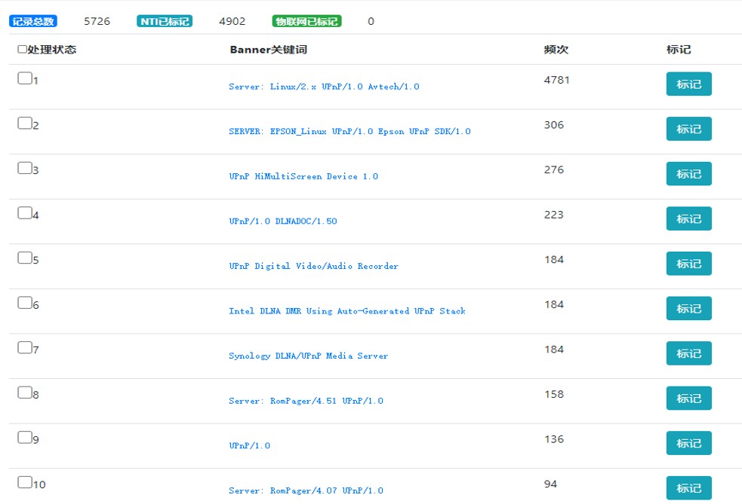The width and height of the screenshot is (742, 504).
Task: Click 标记 button in row 3
Action: (x=688, y=174)
